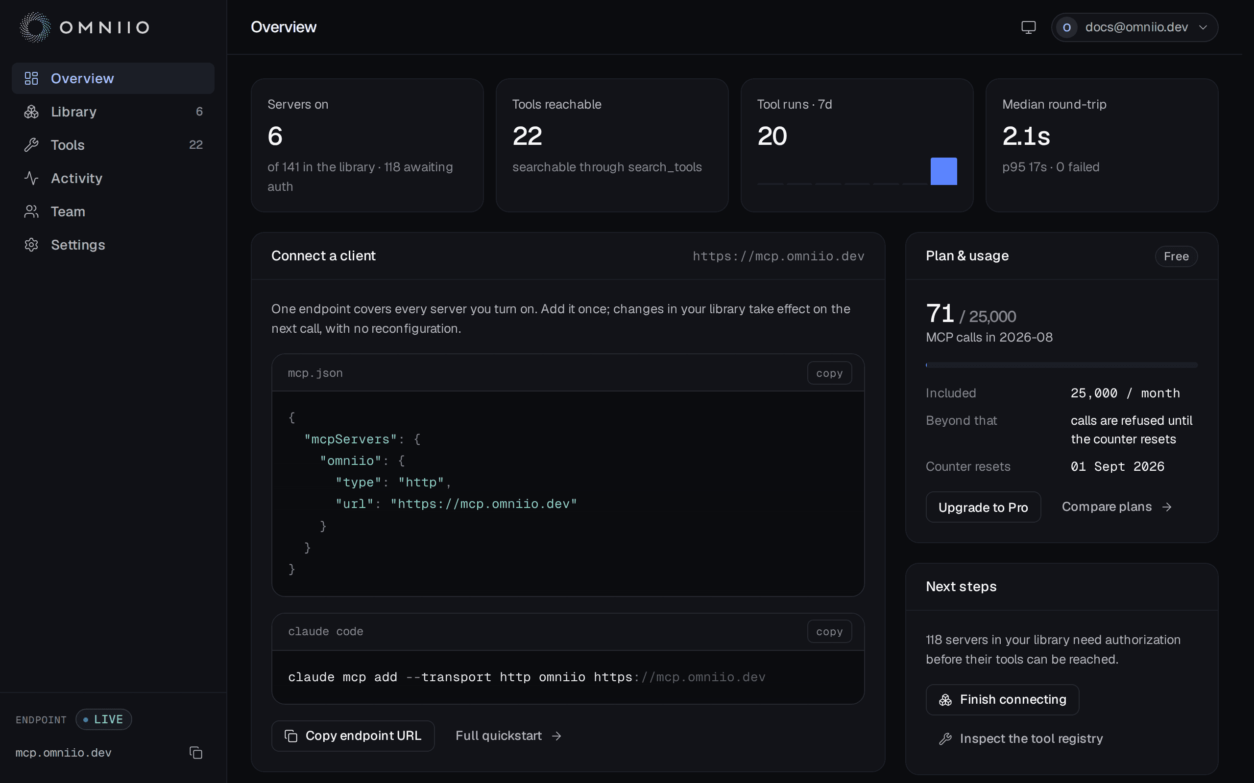
Task: Open the Full quickstart link
Action: (508, 736)
